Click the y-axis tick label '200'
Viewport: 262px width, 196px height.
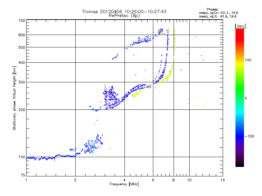coord(22,110)
